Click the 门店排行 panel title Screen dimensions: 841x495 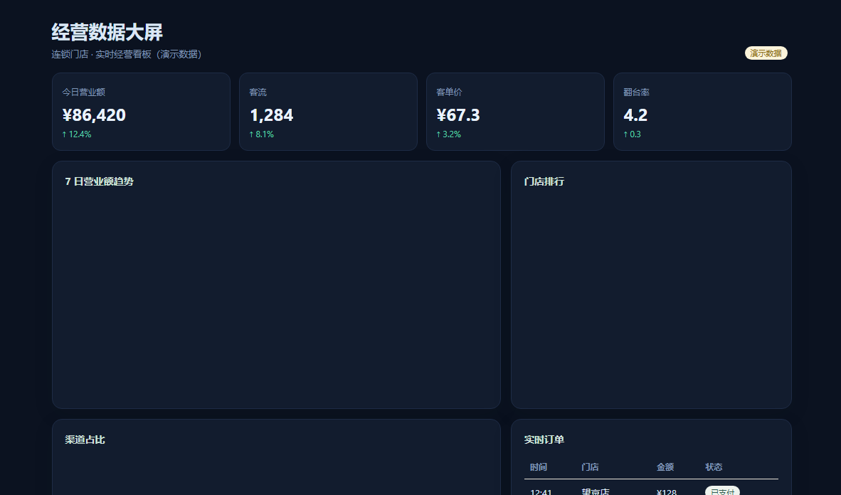[544, 181]
